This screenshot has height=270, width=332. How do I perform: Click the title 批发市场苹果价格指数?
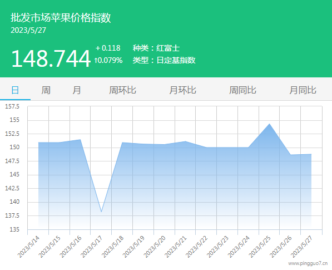coord(61,18)
